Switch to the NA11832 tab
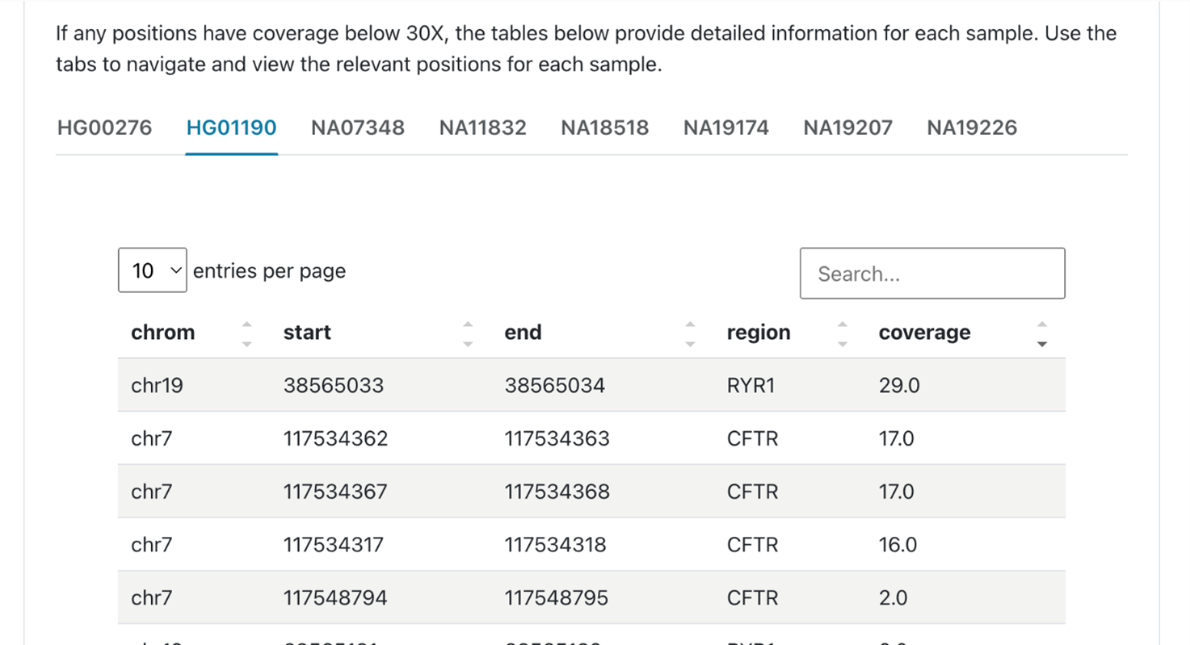Viewport: 1190px width, 645px height. point(483,128)
